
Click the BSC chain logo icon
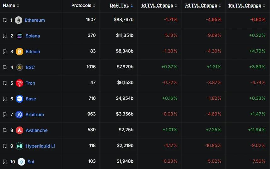20,67
